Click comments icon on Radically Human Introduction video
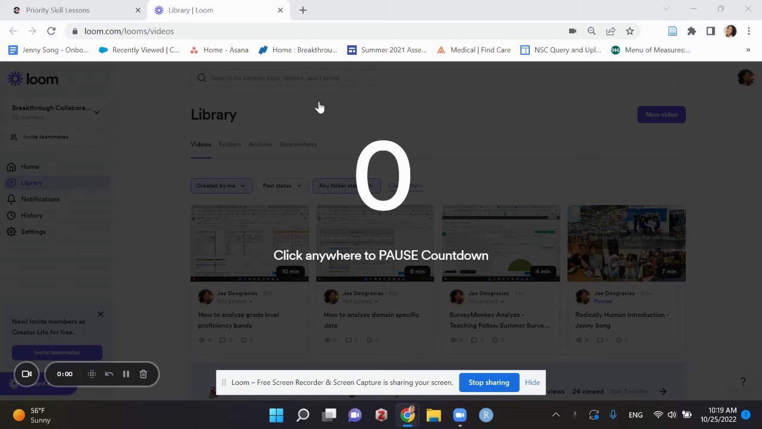Screen dimensions: 762x429 (x=599, y=340)
